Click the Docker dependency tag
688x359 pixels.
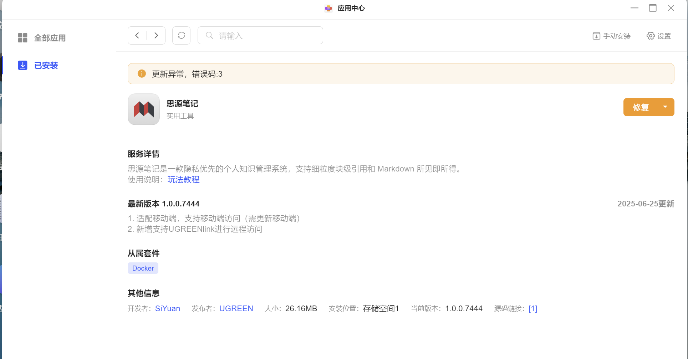pyautogui.click(x=143, y=268)
